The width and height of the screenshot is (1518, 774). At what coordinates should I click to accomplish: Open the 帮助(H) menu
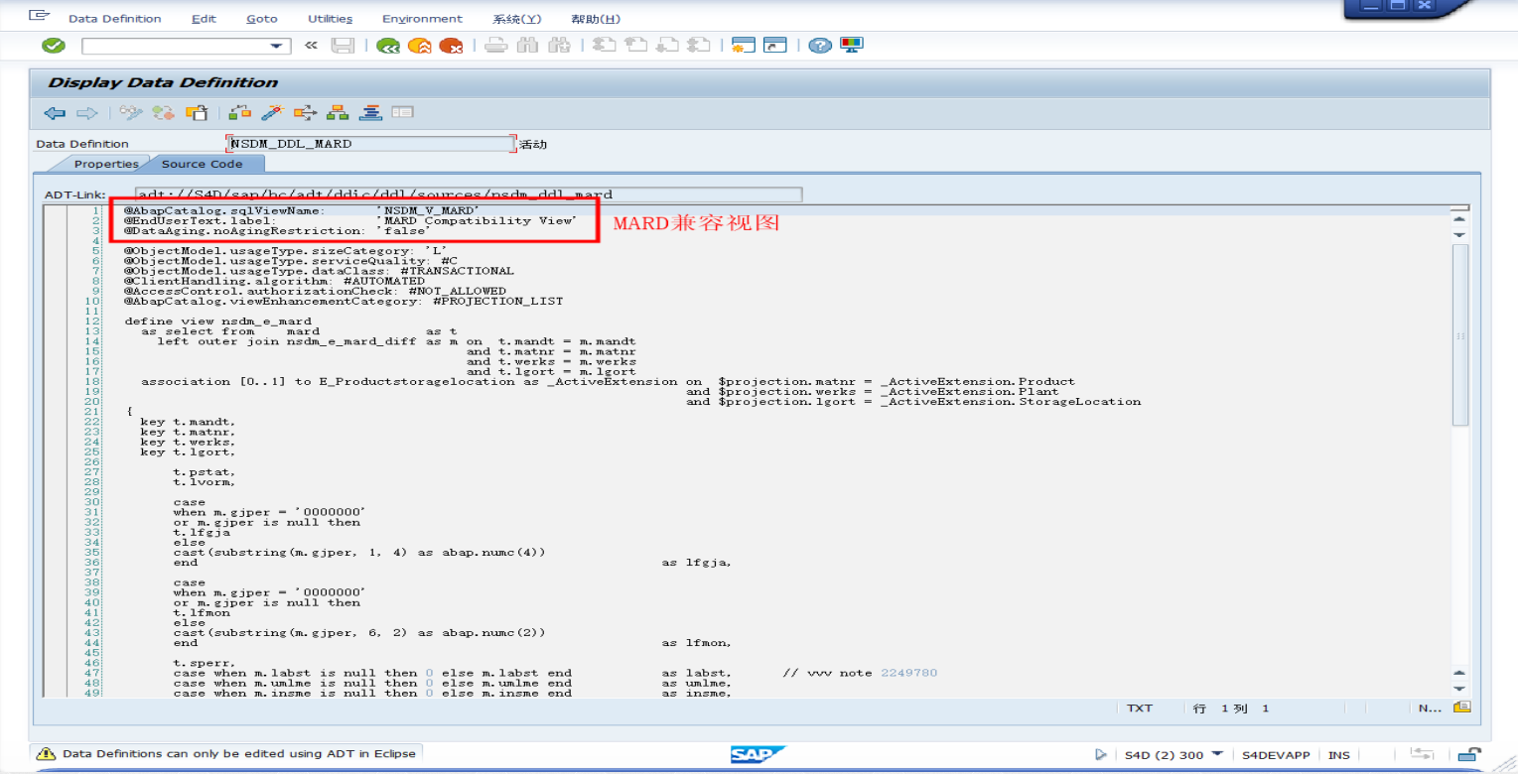click(596, 19)
